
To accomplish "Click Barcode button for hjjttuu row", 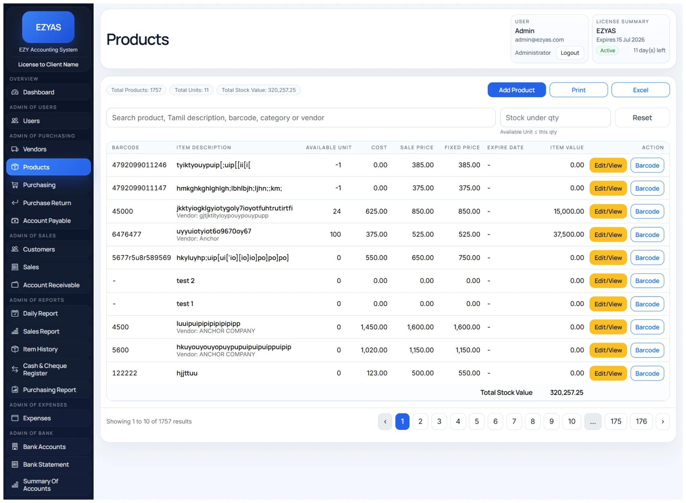I will coord(647,374).
